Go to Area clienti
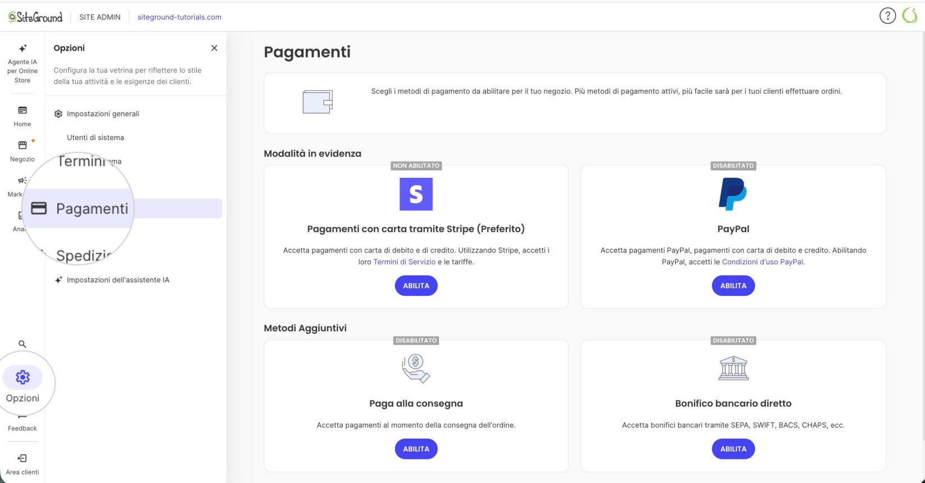Viewport: 925px width, 483px height. 22,464
